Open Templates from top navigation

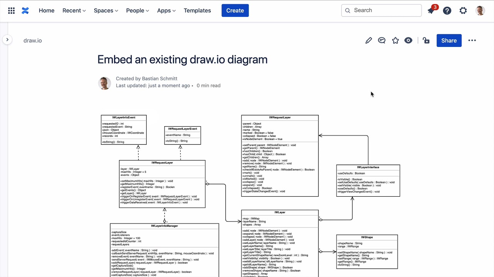tap(197, 11)
